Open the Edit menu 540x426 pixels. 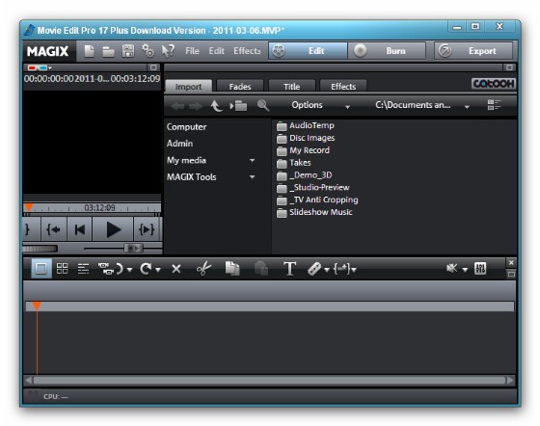216,51
